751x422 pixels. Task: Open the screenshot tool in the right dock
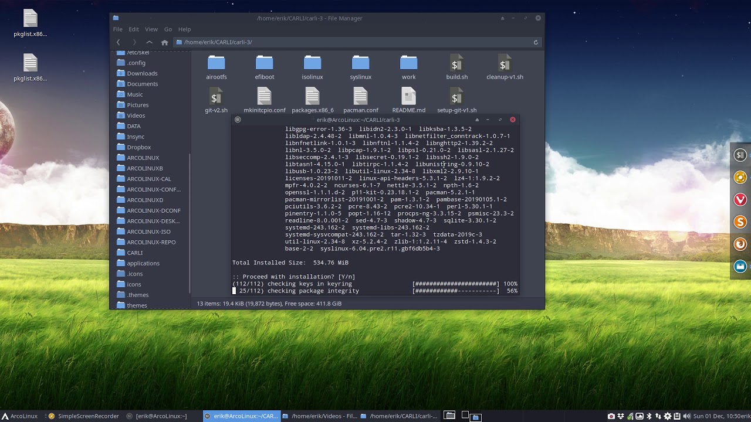tap(740, 178)
